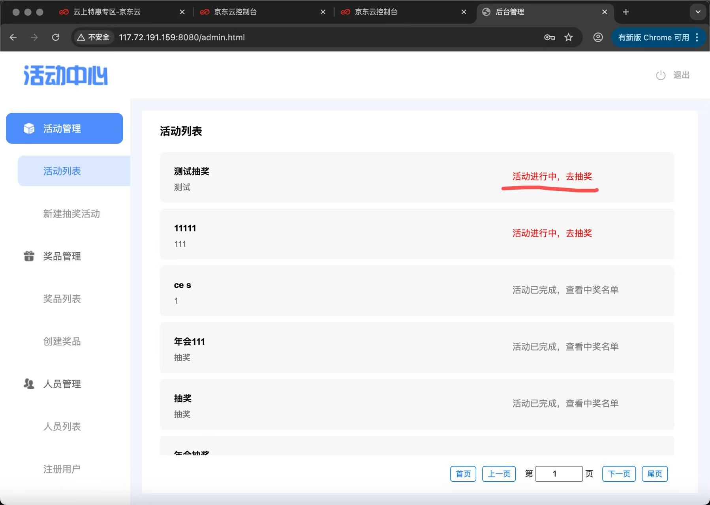Click the address bar URL

click(182, 37)
